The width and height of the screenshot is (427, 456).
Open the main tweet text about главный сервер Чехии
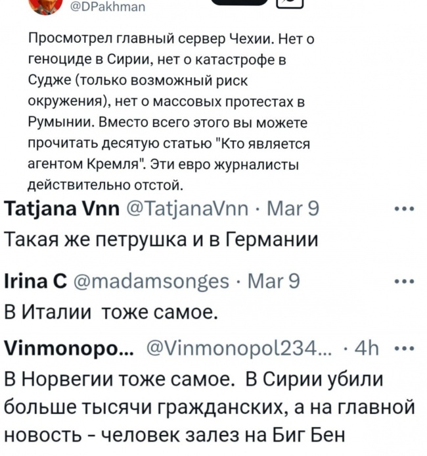[171, 112]
